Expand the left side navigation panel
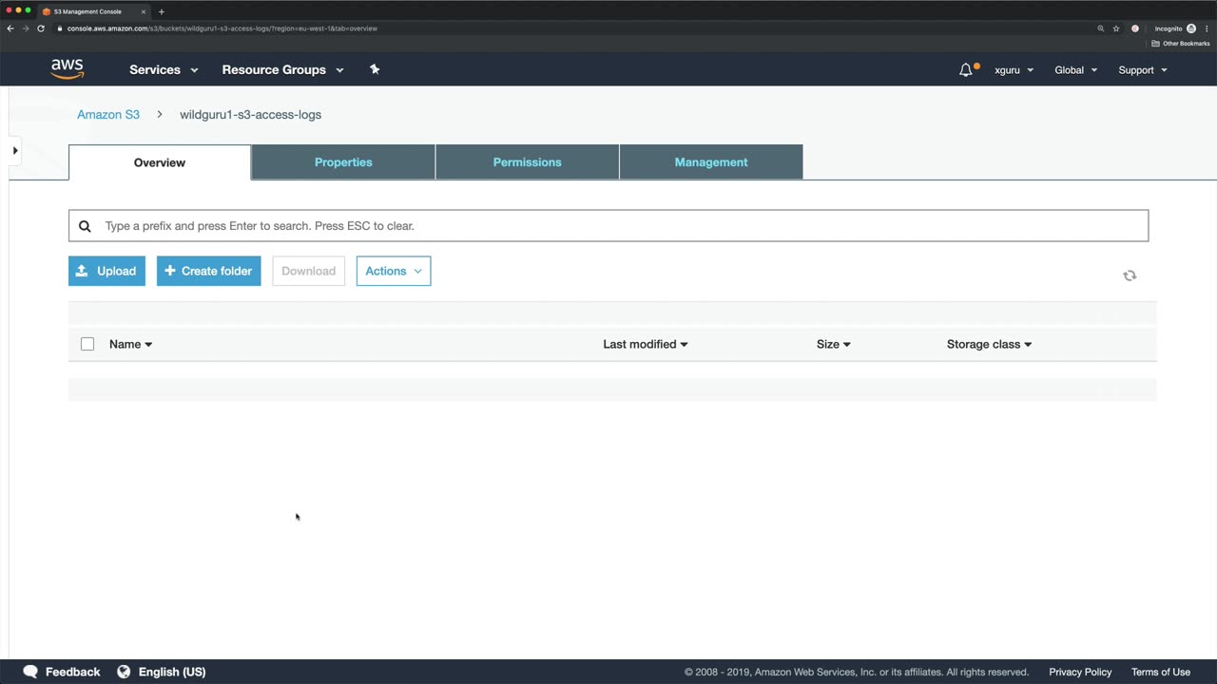 tap(15, 150)
